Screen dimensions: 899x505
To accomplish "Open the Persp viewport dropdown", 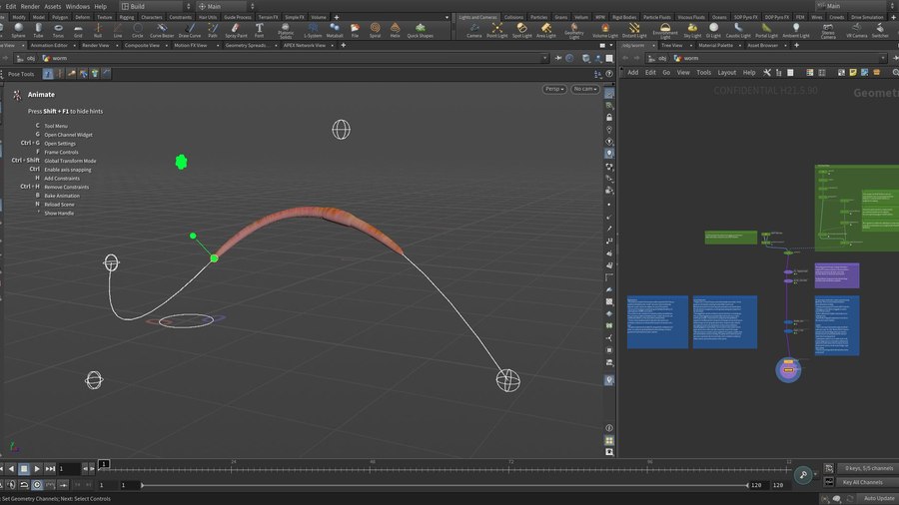I will coord(554,89).
